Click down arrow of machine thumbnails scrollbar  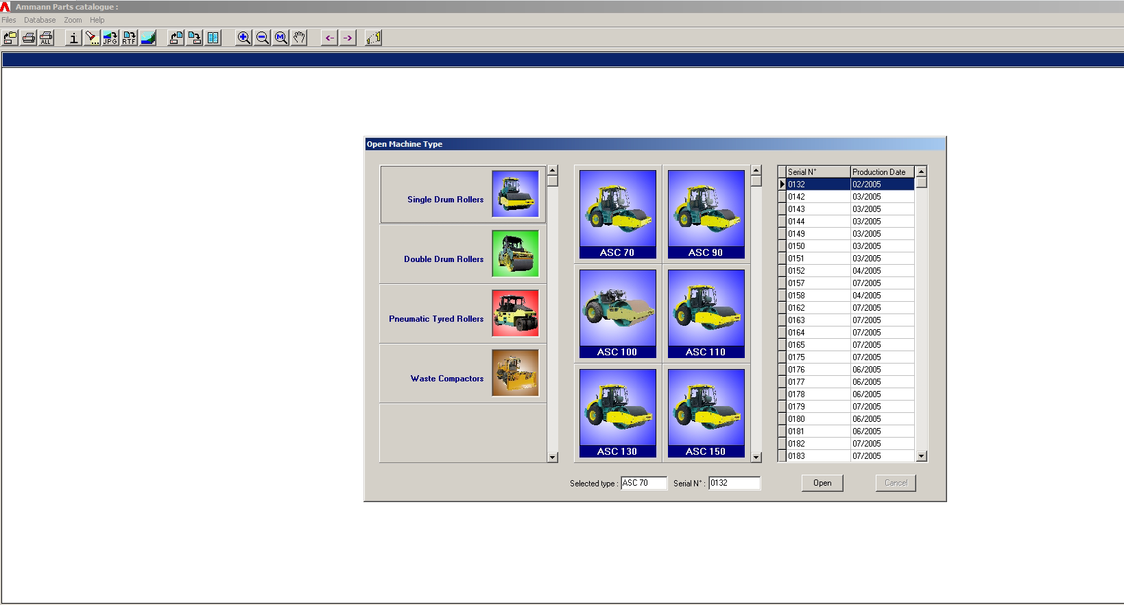756,458
